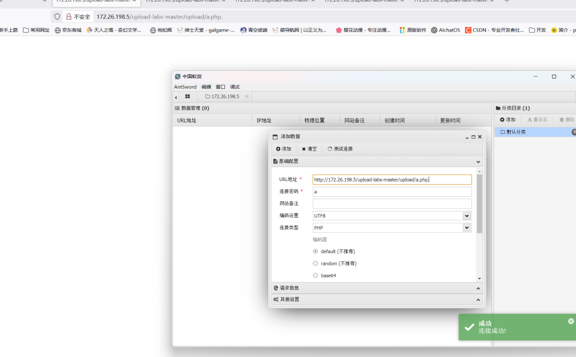576x357 pixels.
Task: Select the random (不推荐) encoder
Action: coord(316,263)
